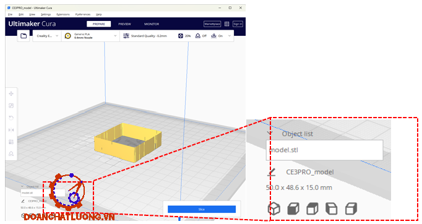The height and width of the screenshot is (224, 422).
Task: Switch to the PREVIEW stage tab
Action: click(124, 24)
